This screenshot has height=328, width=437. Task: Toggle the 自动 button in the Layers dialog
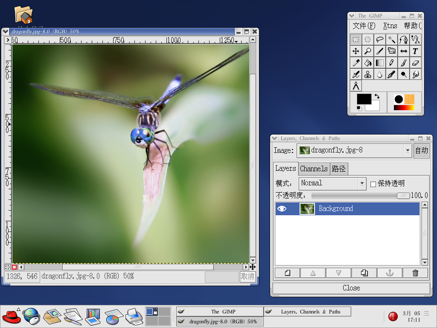pyautogui.click(x=421, y=151)
